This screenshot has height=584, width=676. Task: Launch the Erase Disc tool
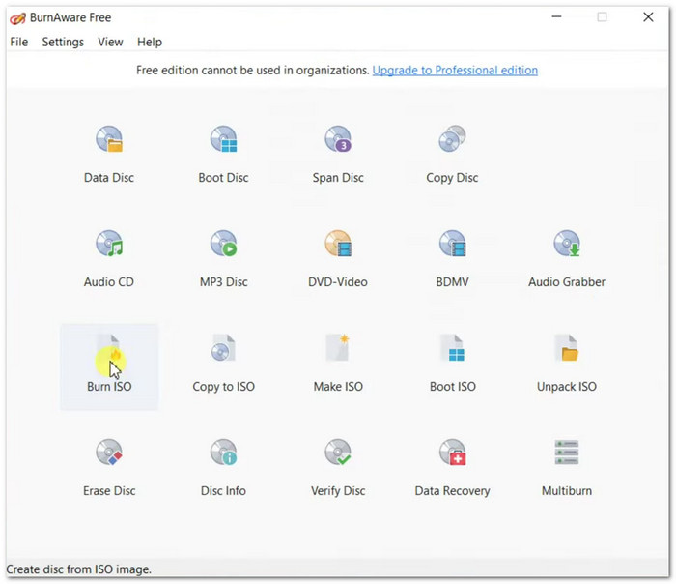(109, 454)
